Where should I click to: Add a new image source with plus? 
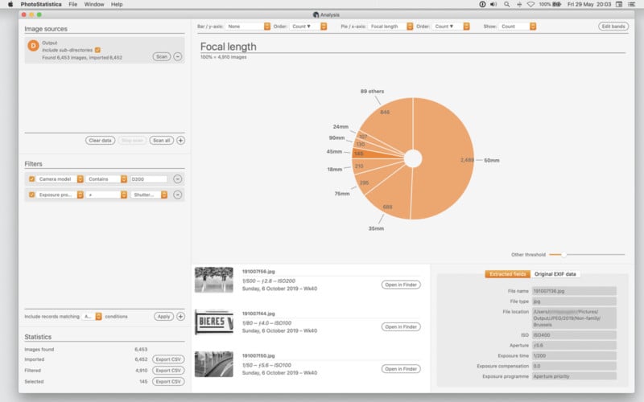coord(180,140)
